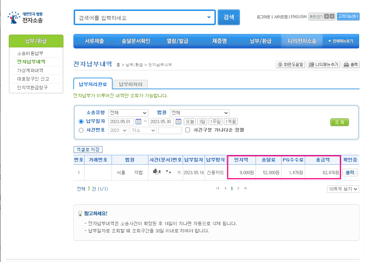Click the green 조회 search button
Image resolution: width=365 pixels, height=262 pixels.
pos(339,122)
